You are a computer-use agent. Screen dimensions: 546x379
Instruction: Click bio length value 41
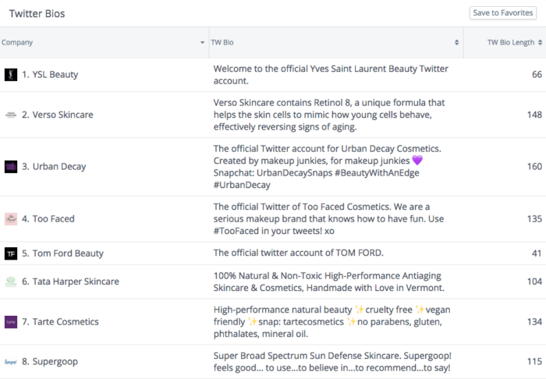pyautogui.click(x=537, y=253)
